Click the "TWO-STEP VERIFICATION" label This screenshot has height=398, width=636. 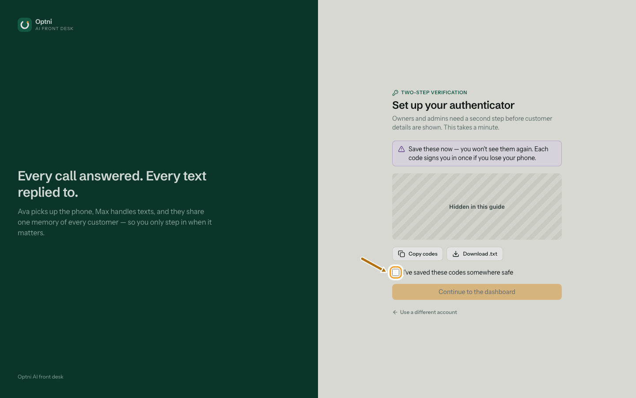click(434, 93)
